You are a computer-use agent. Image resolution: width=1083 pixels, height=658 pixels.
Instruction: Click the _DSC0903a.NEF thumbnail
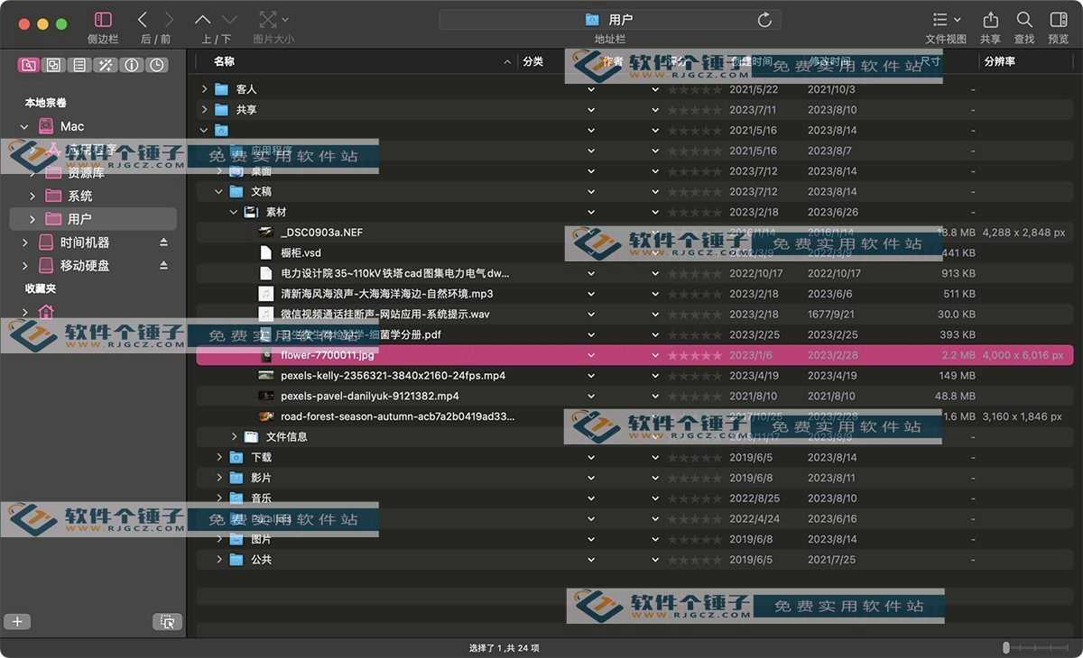pos(265,233)
